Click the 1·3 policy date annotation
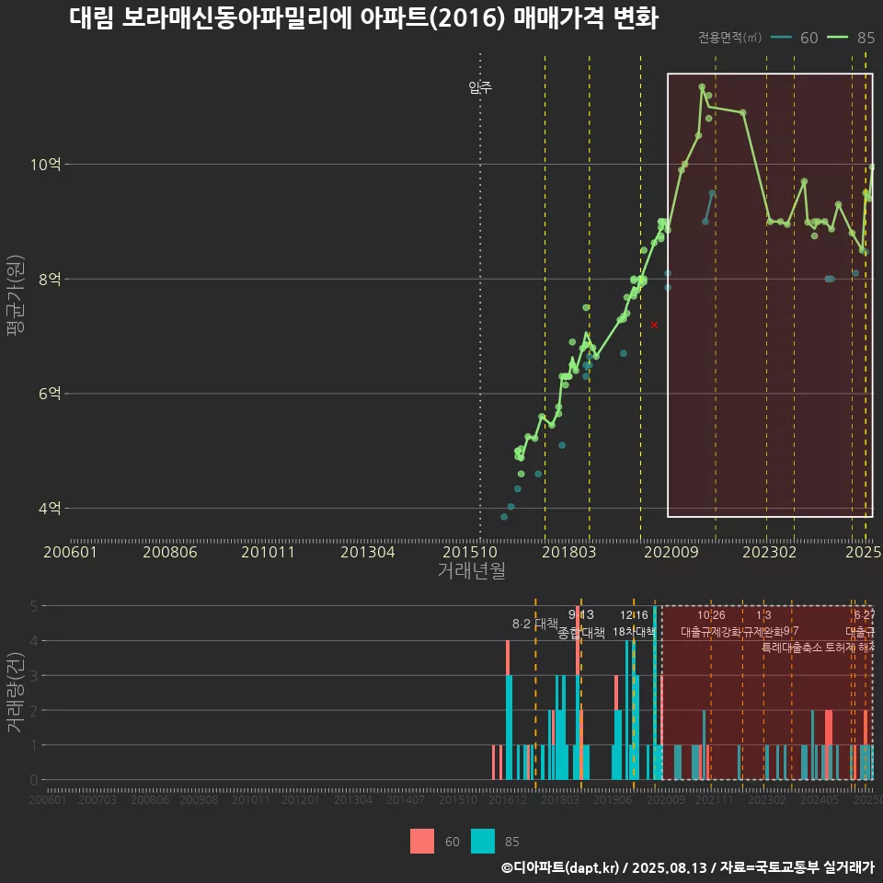883x883 pixels. coord(763,615)
